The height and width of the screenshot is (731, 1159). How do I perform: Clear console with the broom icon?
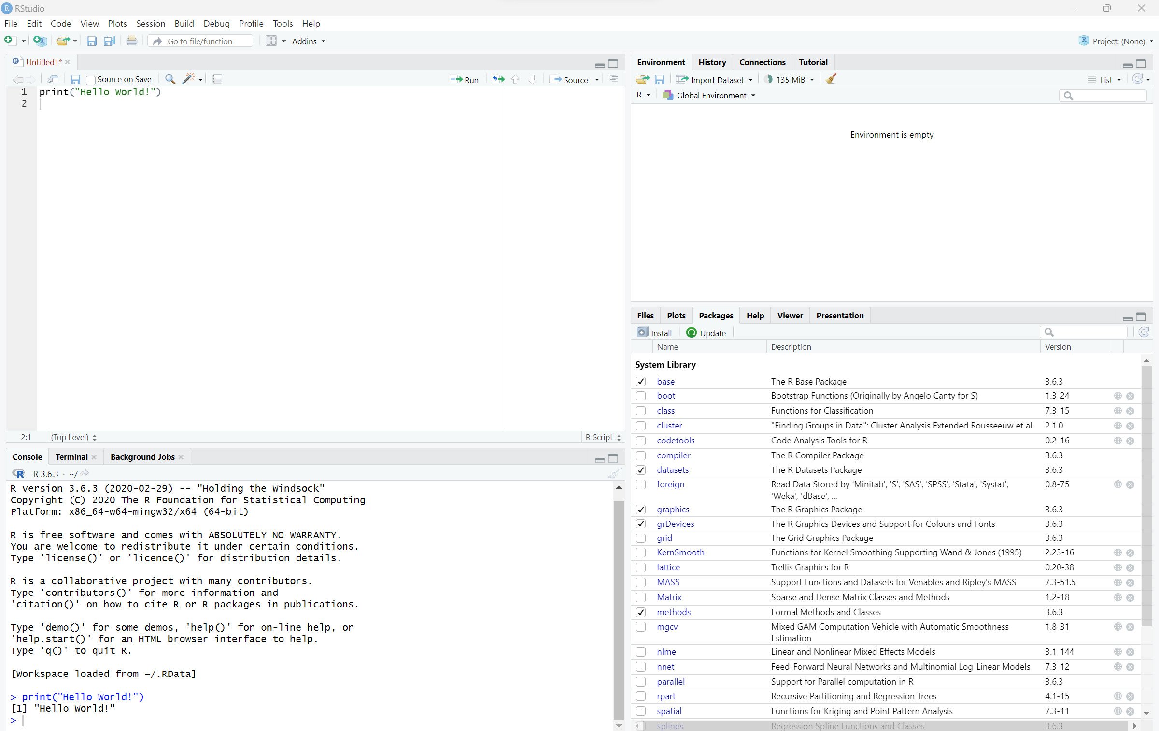(x=614, y=473)
